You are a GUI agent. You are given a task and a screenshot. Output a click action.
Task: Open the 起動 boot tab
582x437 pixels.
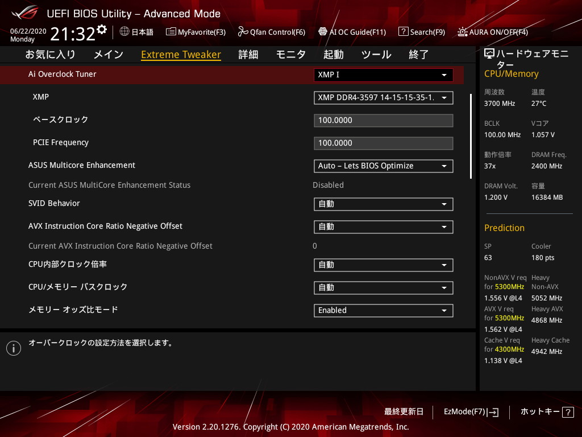pos(333,55)
